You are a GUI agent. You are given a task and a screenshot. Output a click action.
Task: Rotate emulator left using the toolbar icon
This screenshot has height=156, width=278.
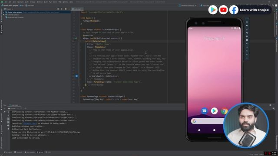click(x=247, y=33)
